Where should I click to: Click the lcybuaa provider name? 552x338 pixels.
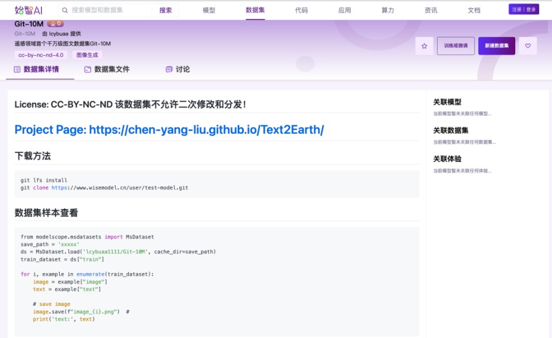59,34
